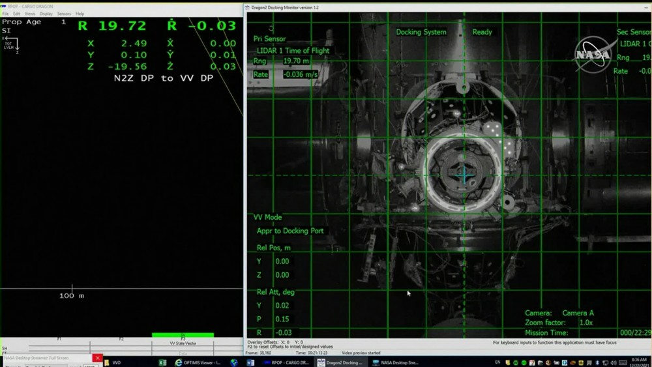The height and width of the screenshot is (367, 652).
Task: Open the File menu in RPOP
Action: 5,14
